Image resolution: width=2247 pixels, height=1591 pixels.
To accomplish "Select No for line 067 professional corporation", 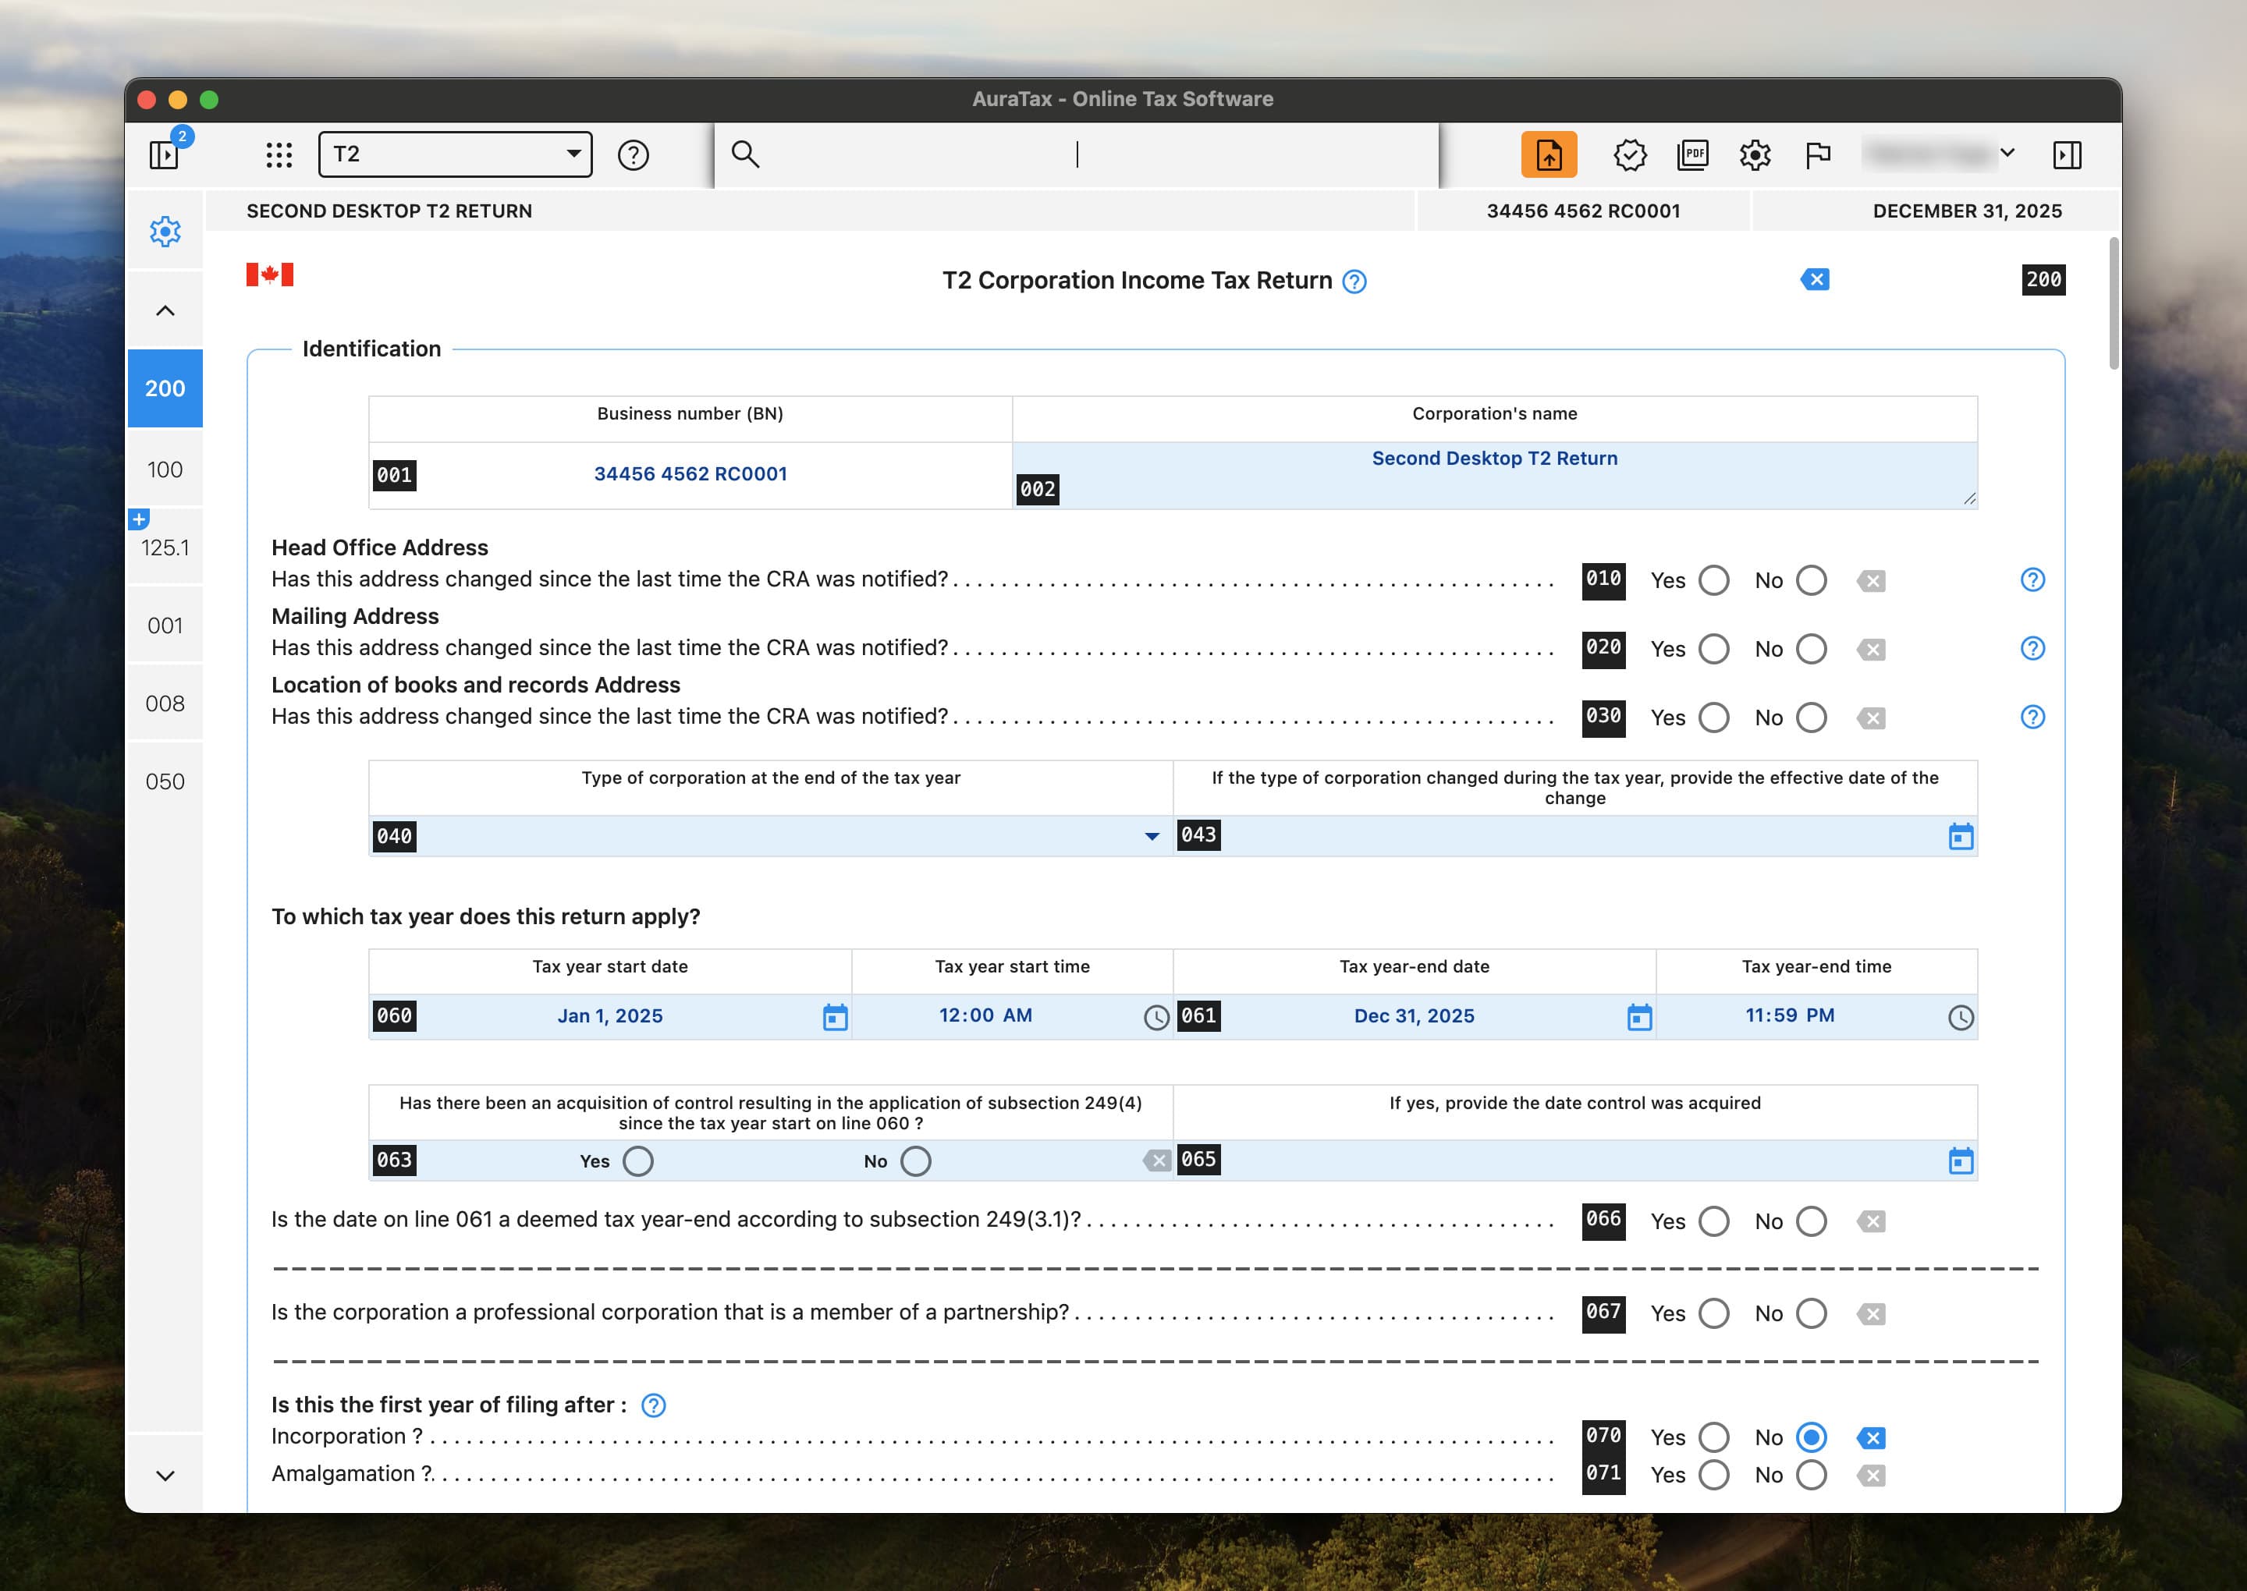I will point(1811,1313).
